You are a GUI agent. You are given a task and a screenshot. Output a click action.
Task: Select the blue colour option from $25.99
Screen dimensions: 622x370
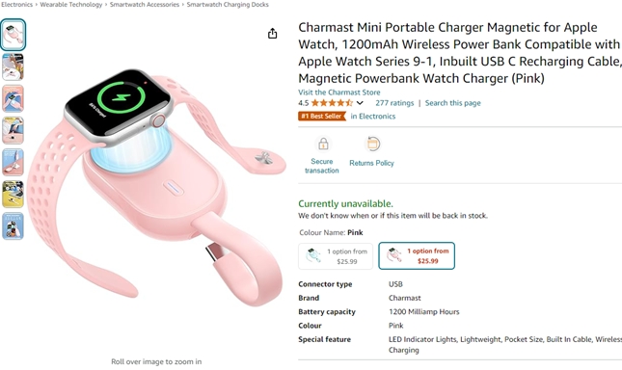pos(336,256)
